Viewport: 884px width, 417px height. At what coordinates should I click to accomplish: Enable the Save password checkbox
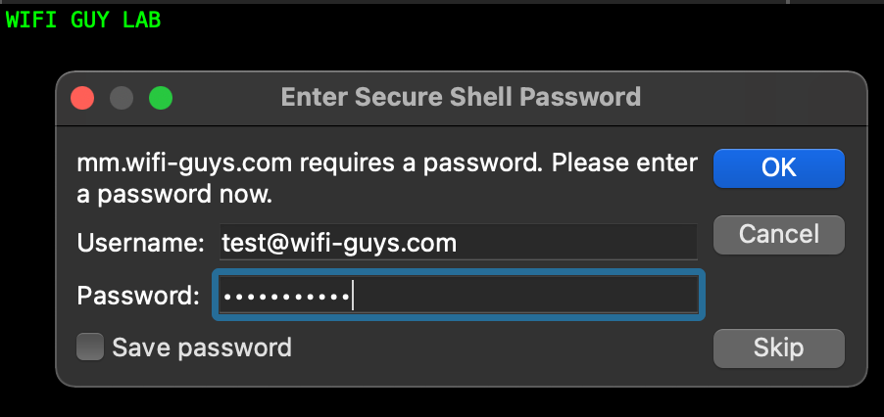pos(90,347)
